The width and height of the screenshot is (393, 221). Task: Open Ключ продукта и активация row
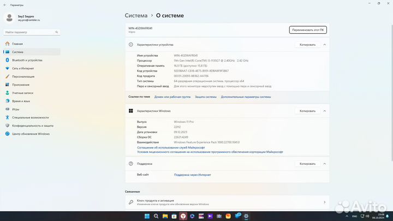(227, 202)
